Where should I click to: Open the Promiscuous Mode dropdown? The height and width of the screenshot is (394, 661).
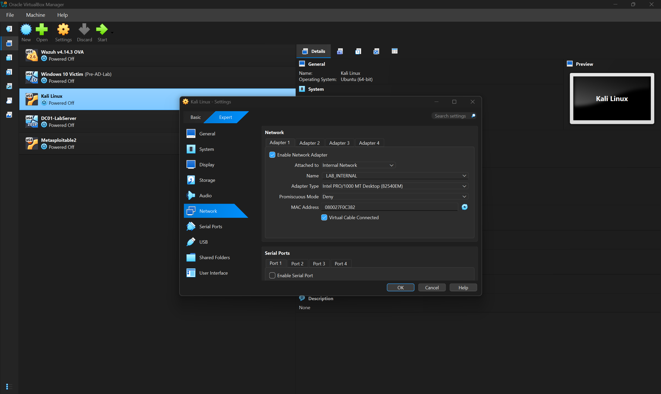(395, 197)
